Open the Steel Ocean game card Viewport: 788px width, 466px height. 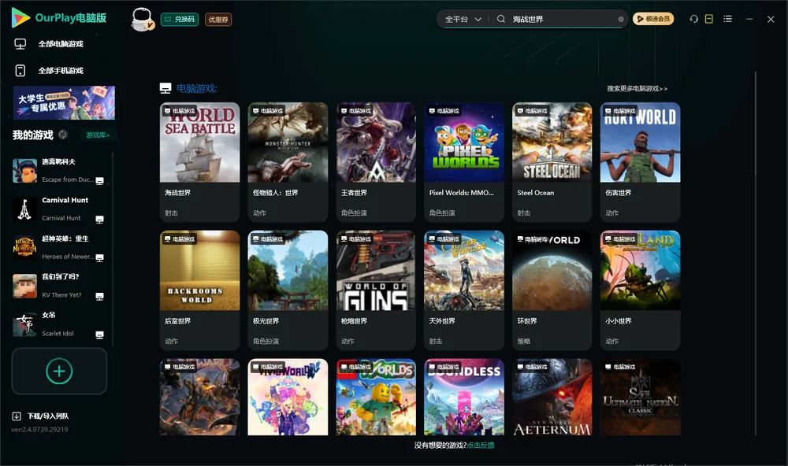(x=552, y=161)
